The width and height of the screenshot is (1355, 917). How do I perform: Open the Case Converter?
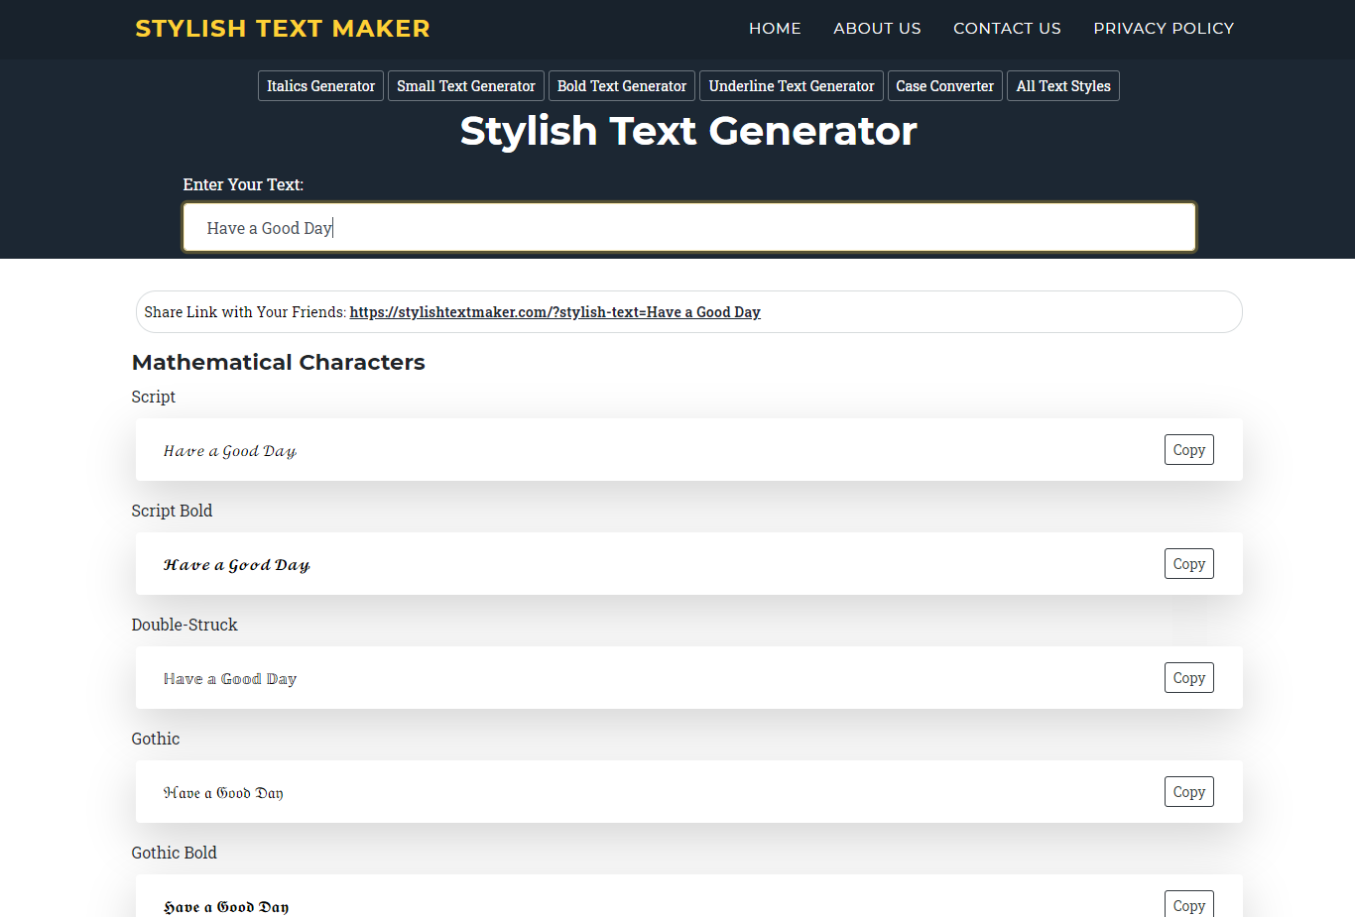[x=944, y=85]
